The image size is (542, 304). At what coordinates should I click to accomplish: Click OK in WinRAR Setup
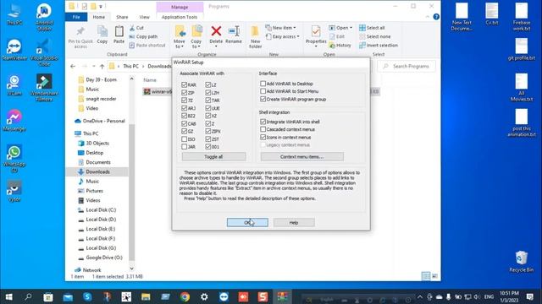247,223
